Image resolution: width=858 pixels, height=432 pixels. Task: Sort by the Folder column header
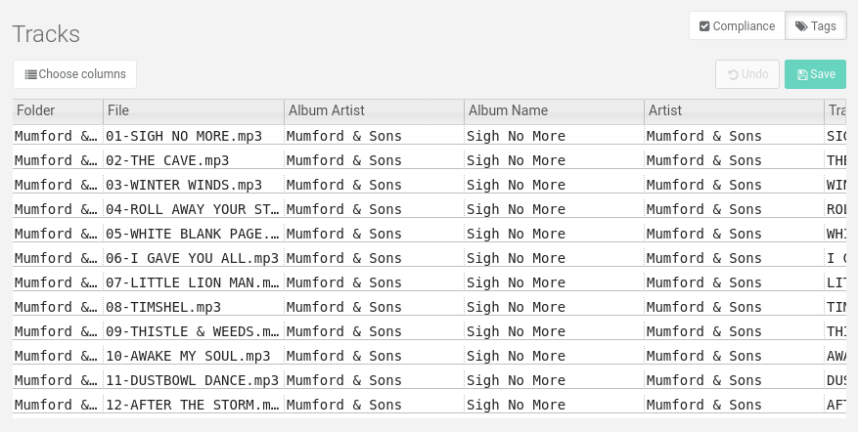point(58,111)
